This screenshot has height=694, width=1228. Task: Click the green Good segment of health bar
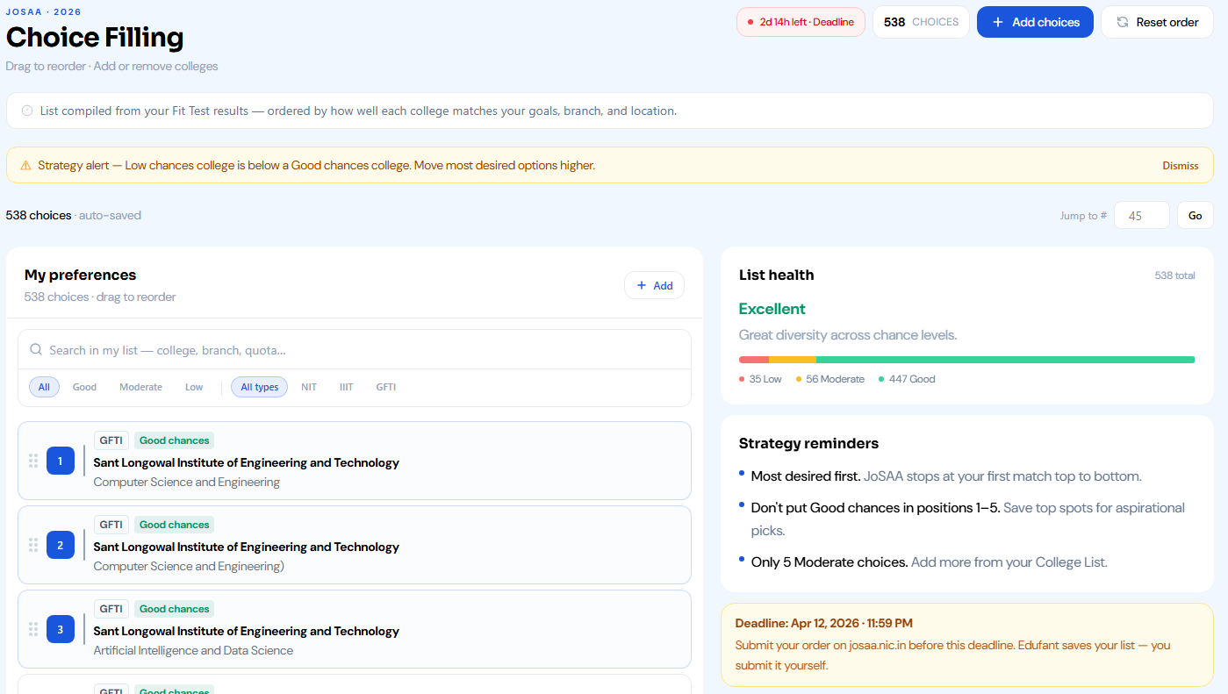coord(1006,360)
